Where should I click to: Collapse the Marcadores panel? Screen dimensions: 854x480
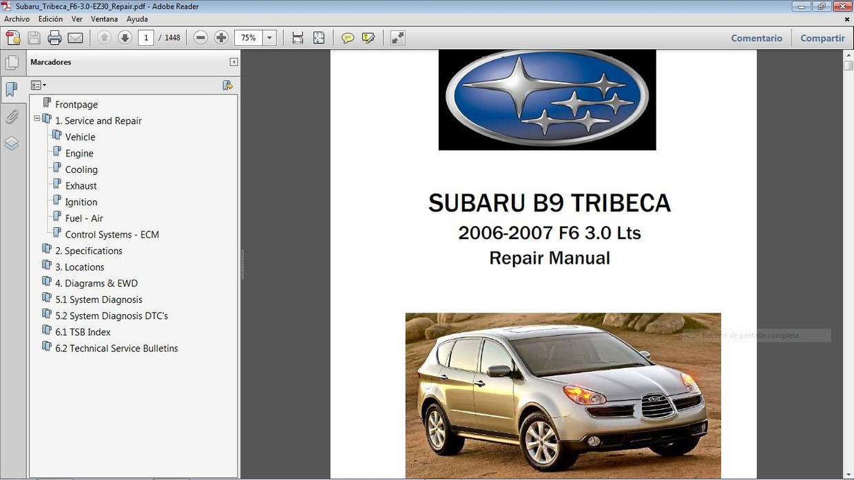click(233, 62)
